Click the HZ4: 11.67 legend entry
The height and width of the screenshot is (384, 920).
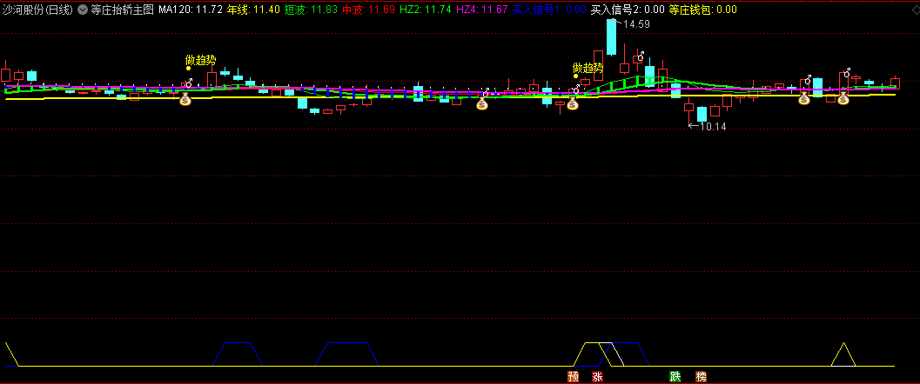tap(481, 10)
